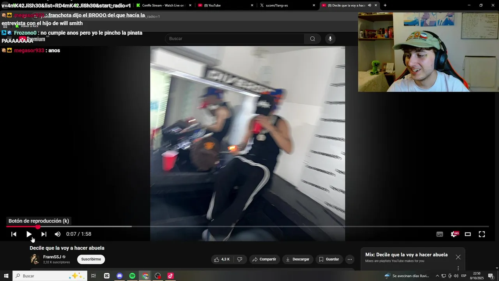Close the x.com tab
499x281 pixels.
314,5
